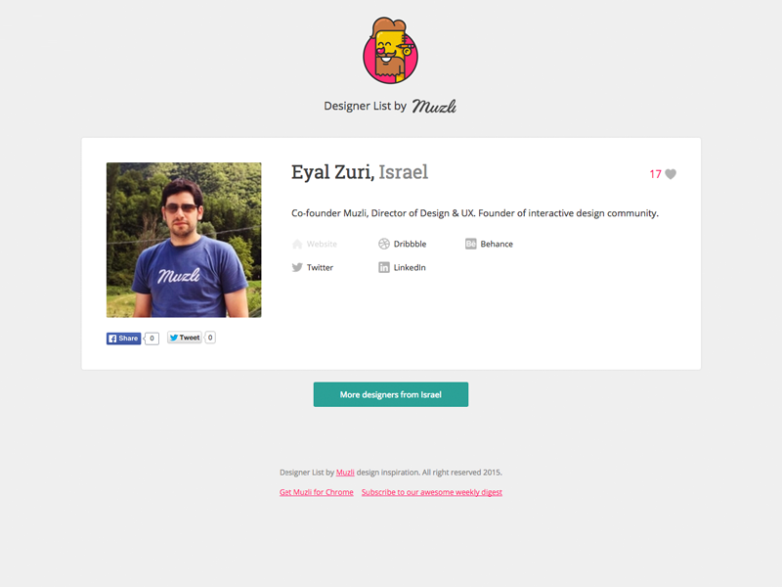The height and width of the screenshot is (587, 782).
Task: Open the LinkedIn profile link
Action: click(x=410, y=267)
